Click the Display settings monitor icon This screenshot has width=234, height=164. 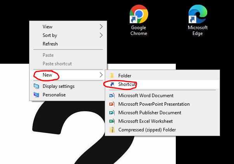pos(36,86)
